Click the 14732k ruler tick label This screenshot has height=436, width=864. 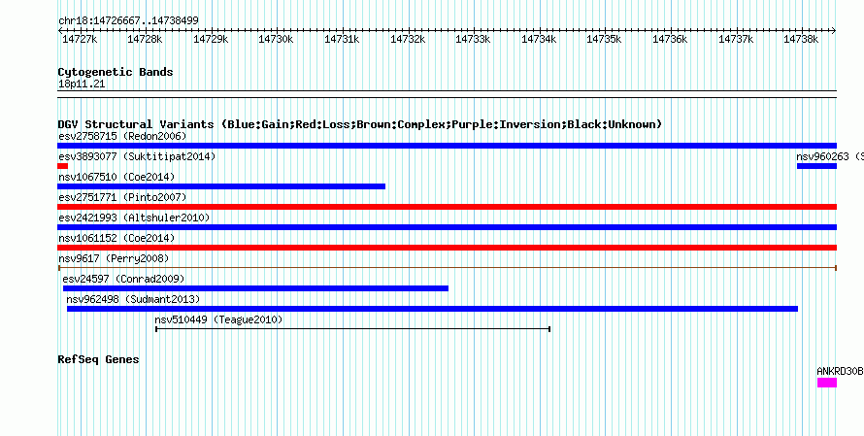409,39
